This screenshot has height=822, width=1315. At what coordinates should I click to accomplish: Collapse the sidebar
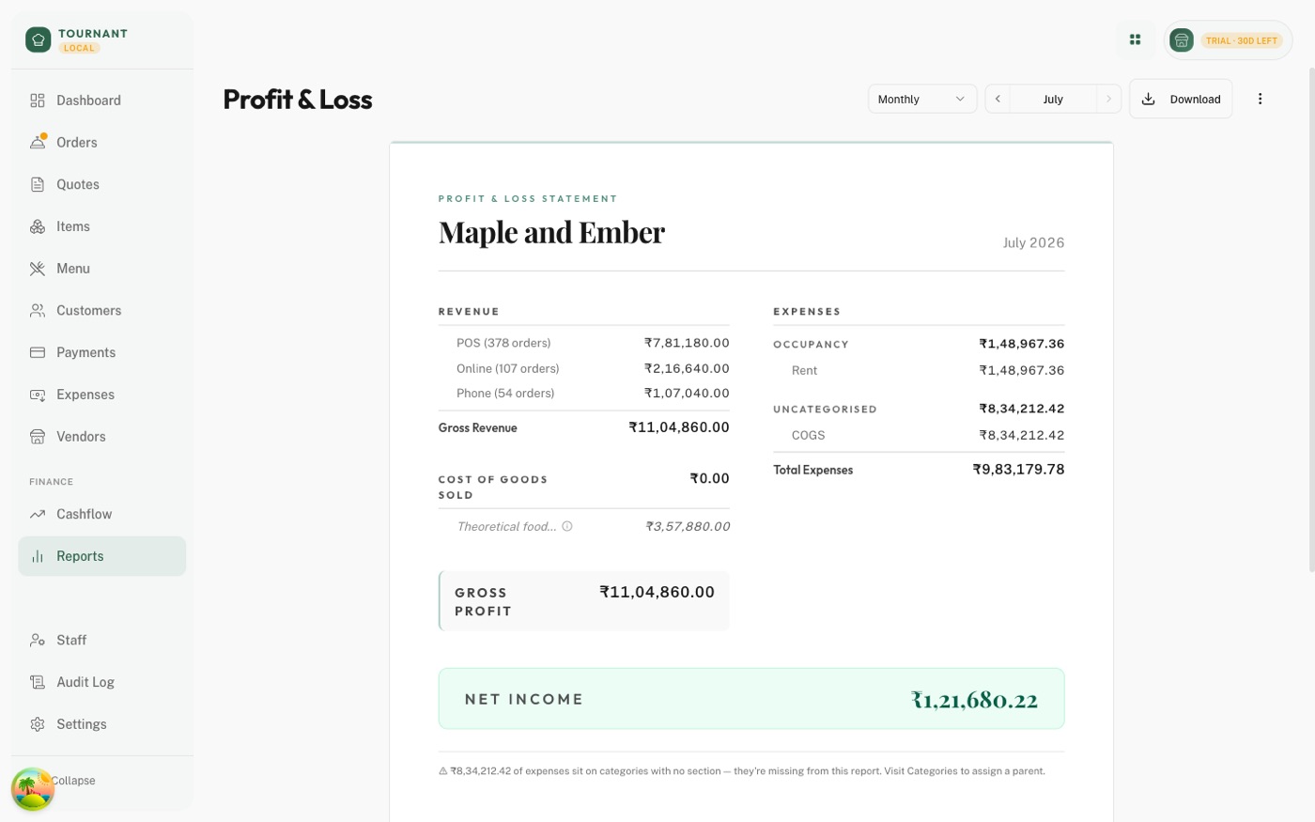(x=73, y=781)
